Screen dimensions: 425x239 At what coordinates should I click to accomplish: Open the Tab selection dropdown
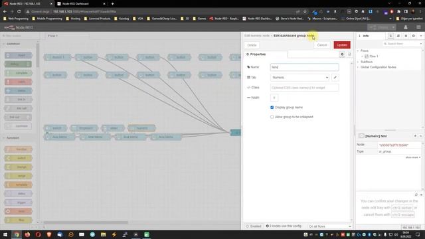(299, 78)
